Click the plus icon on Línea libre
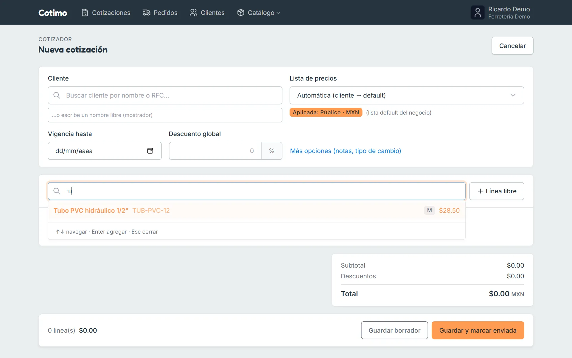572x358 pixels. (x=480, y=191)
